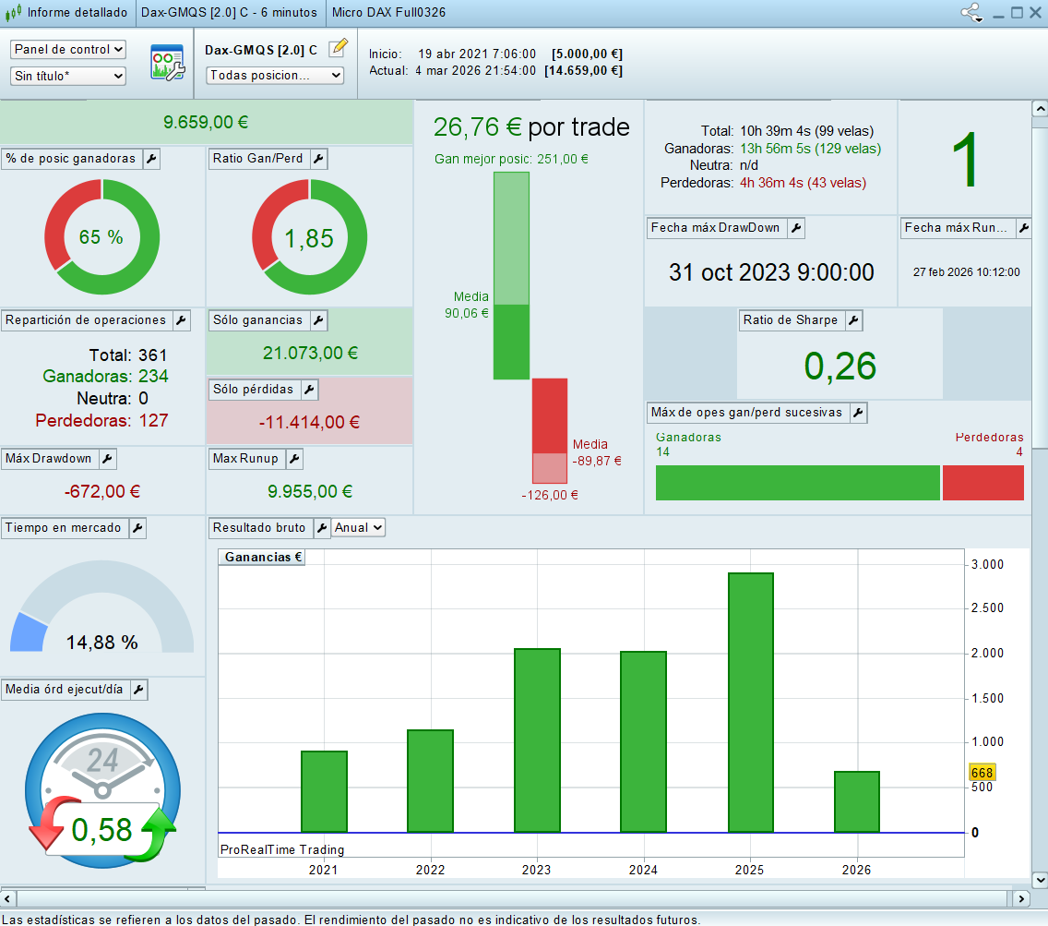This screenshot has height=926, width=1048.
Task: Open settings wrench for Ratio de Sharpe
Action: 853,320
